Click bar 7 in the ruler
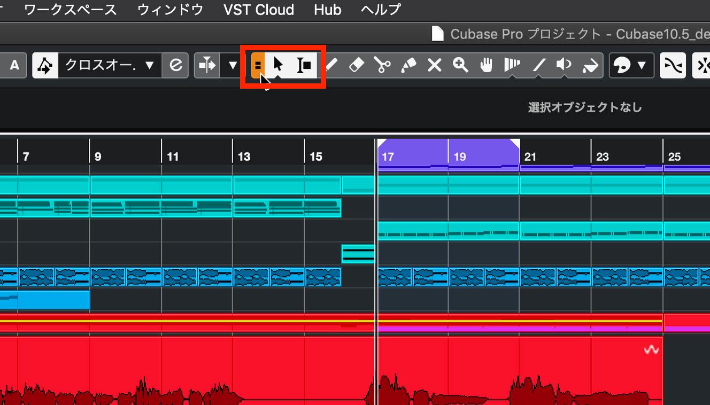 coord(26,157)
